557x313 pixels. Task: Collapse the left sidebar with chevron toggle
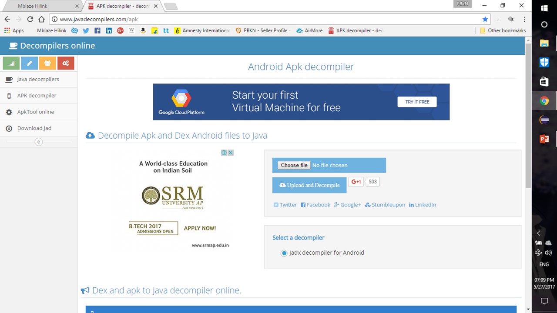pyautogui.click(x=39, y=142)
